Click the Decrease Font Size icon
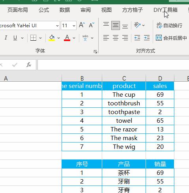 92,25
